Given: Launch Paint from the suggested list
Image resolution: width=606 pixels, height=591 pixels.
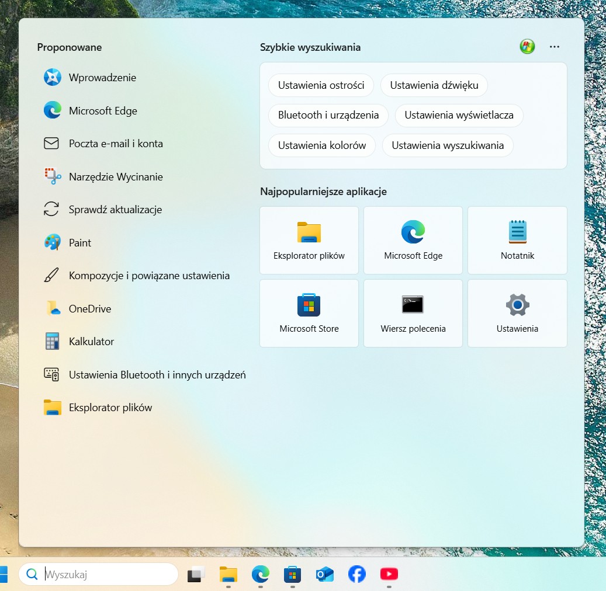Looking at the screenshot, I should click(79, 242).
